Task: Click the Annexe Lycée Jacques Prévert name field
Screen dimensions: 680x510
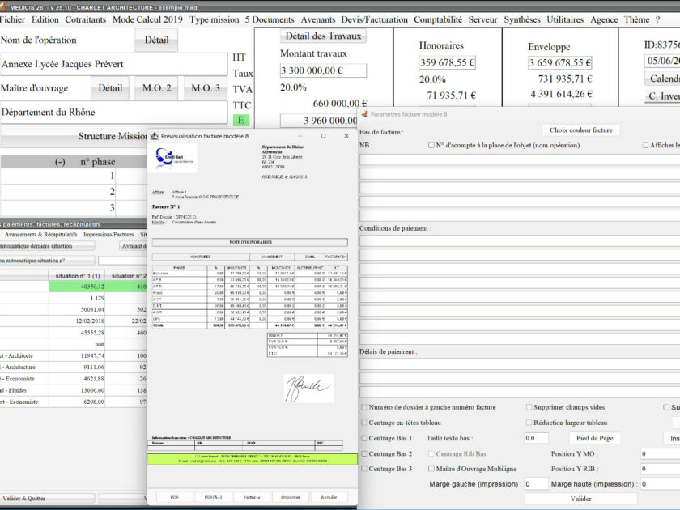Action: 113,64
